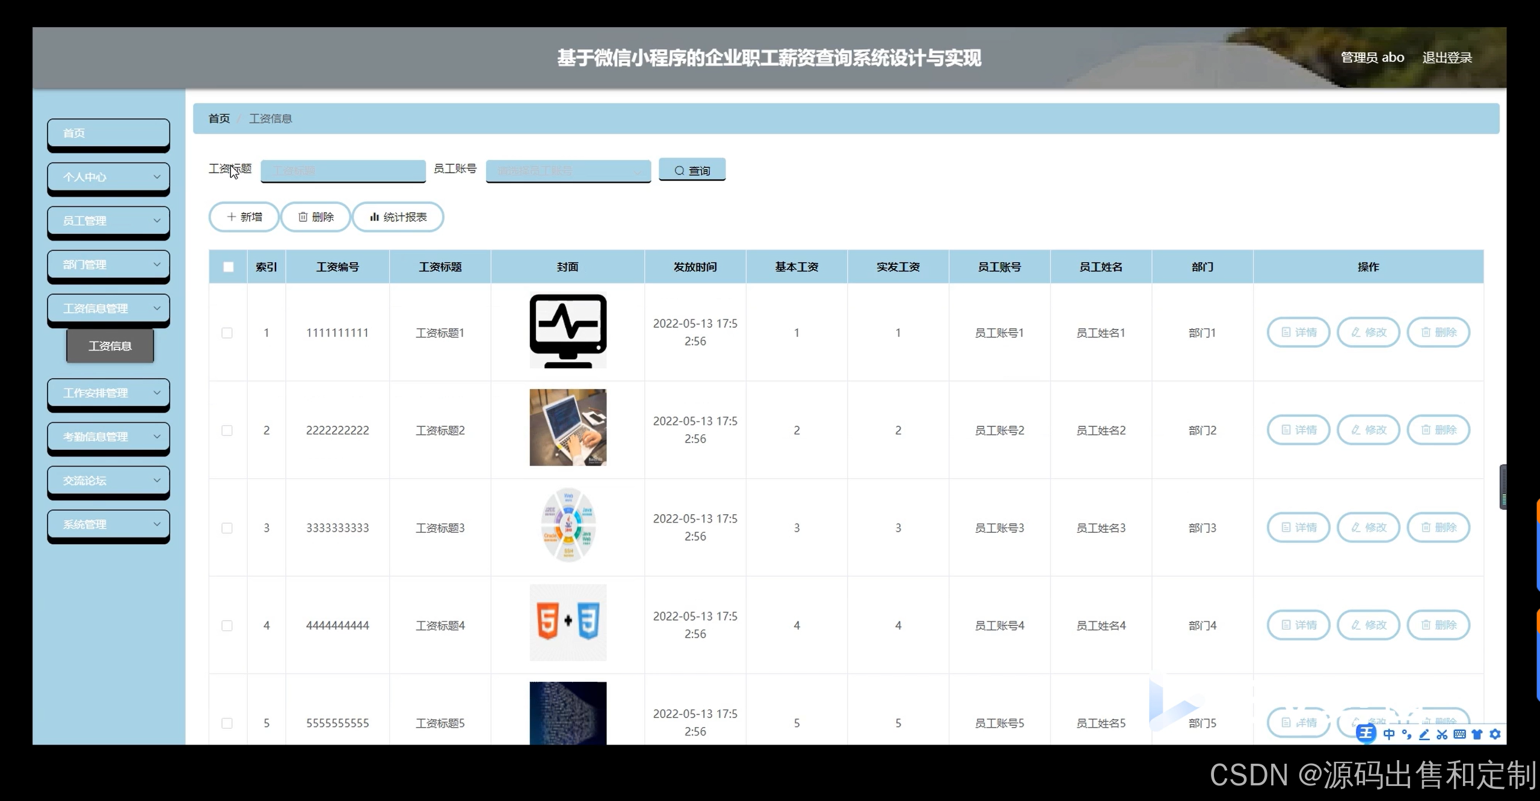Click the 工资标题 search input field
Viewport: 1540px width, 801px height.
coord(343,171)
